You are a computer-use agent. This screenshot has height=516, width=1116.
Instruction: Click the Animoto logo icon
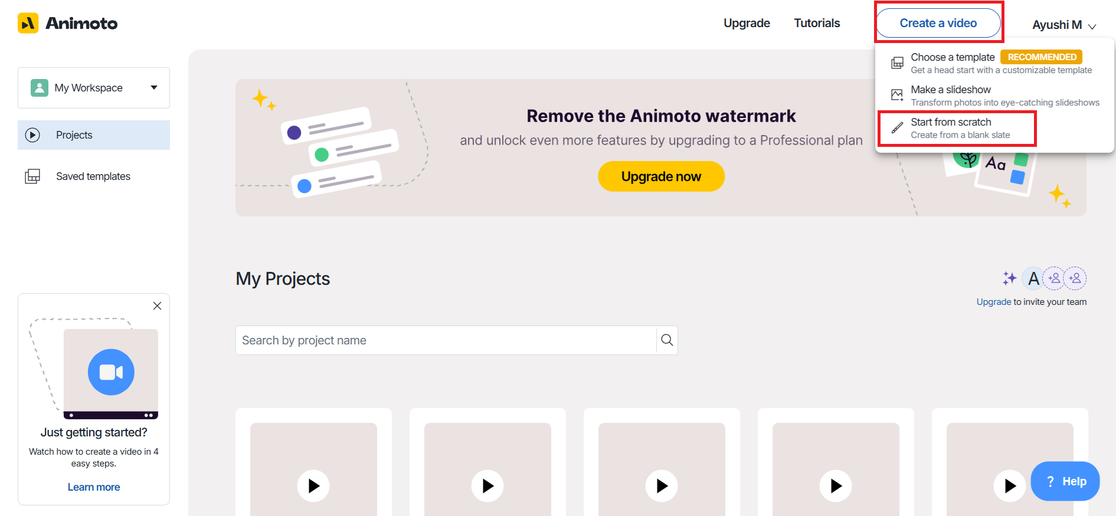point(28,22)
